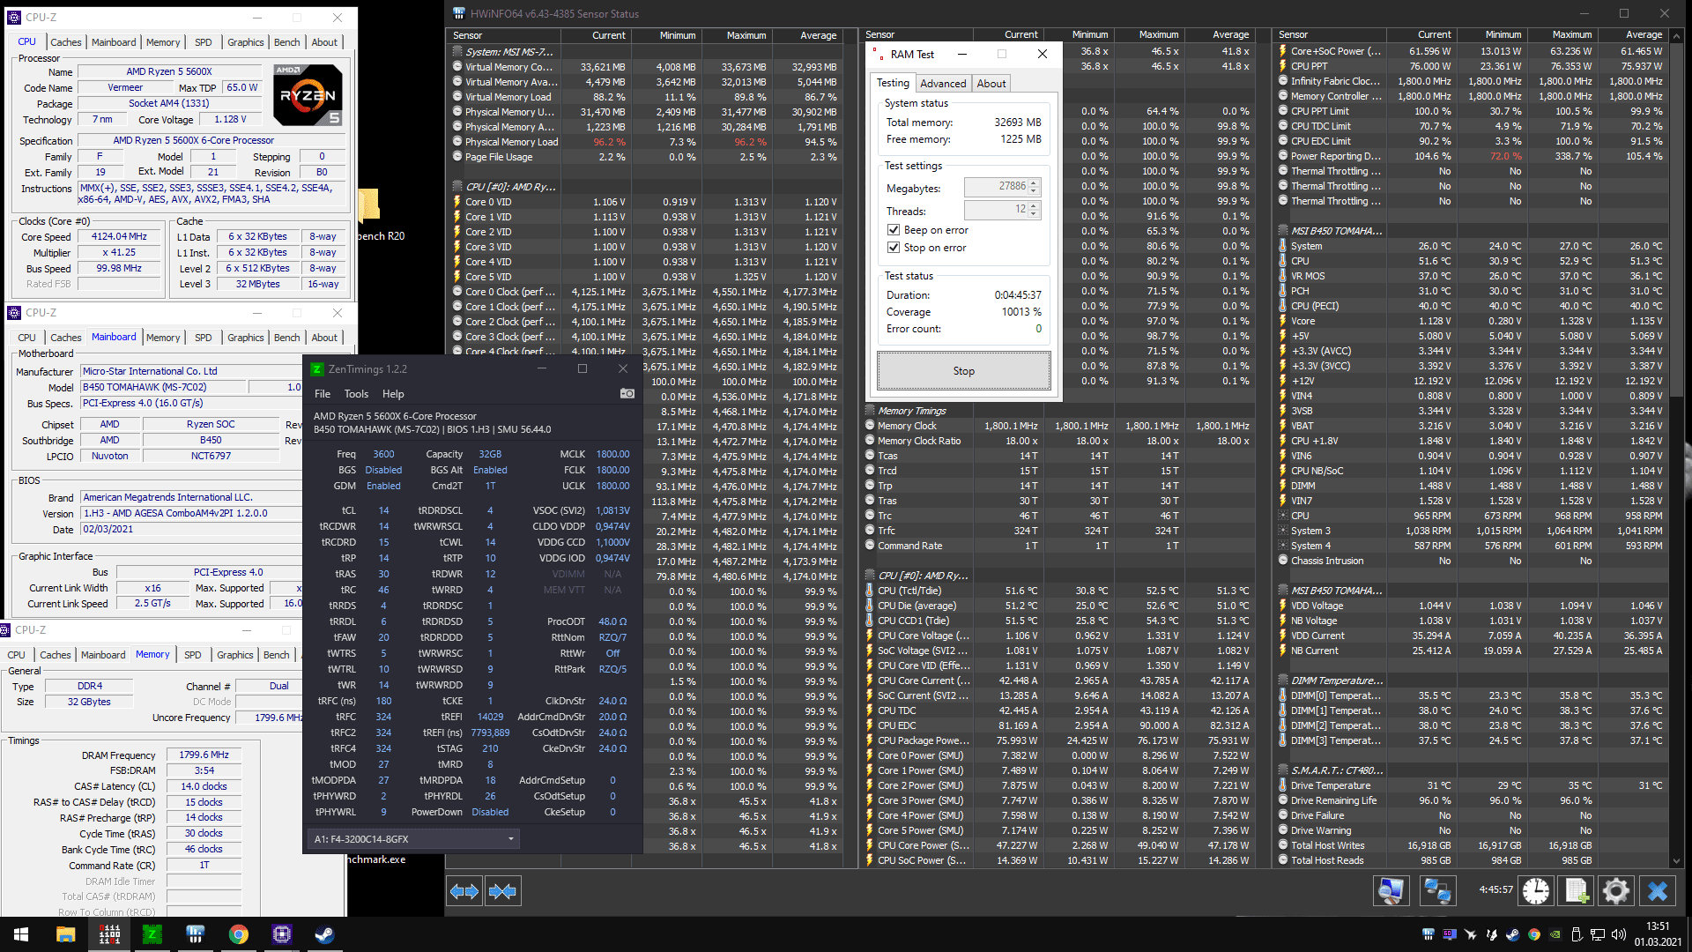Viewport: 1692px width, 952px height.
Task: Open Memory tab in middle CPU-Z window
Action: coord(163,338)
